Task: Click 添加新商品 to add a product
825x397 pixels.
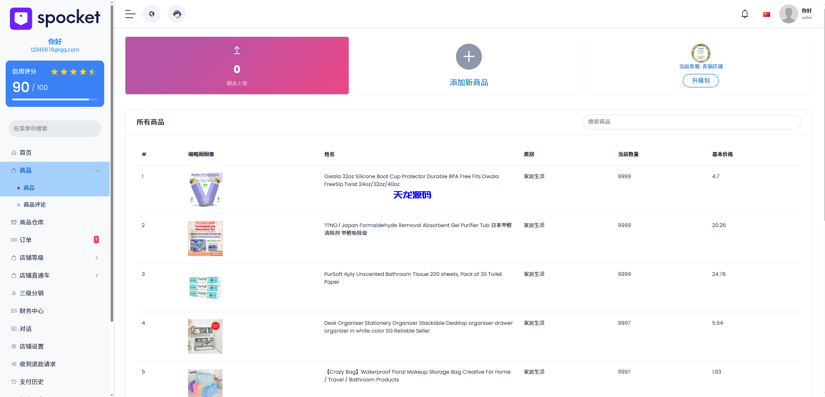Action: point(468,82)
